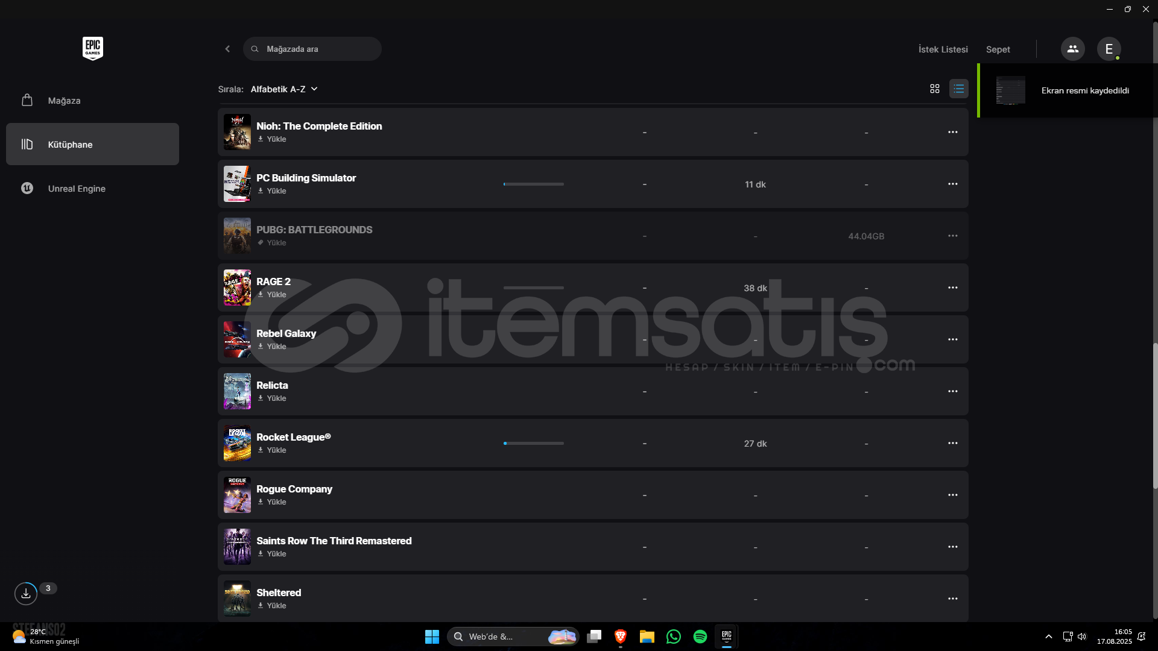This screenshot has width=1158, height=651.
Task: Open Task View from taskbar
Action: pos(594,637)
